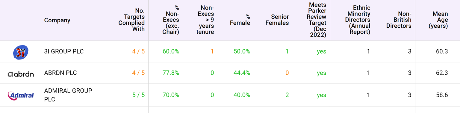460x113 pixels.
Task: Sort by Non-British Directors column header
Action: click(399, 20)
